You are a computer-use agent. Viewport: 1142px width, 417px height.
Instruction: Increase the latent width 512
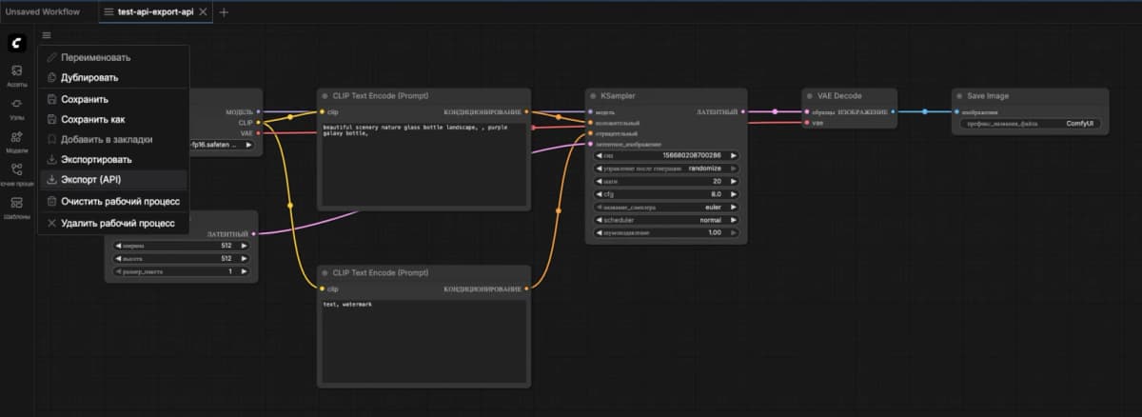pos(243,246)
